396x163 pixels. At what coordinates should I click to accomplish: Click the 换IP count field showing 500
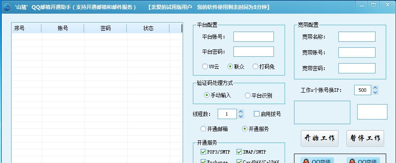(363, 90)
